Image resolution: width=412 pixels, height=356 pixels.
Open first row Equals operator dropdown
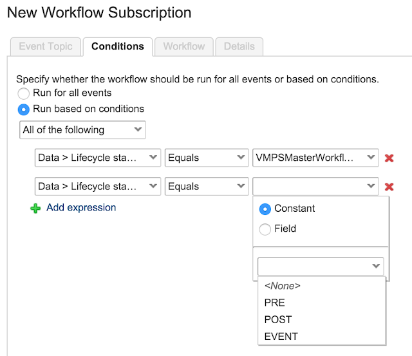point(207,158)
